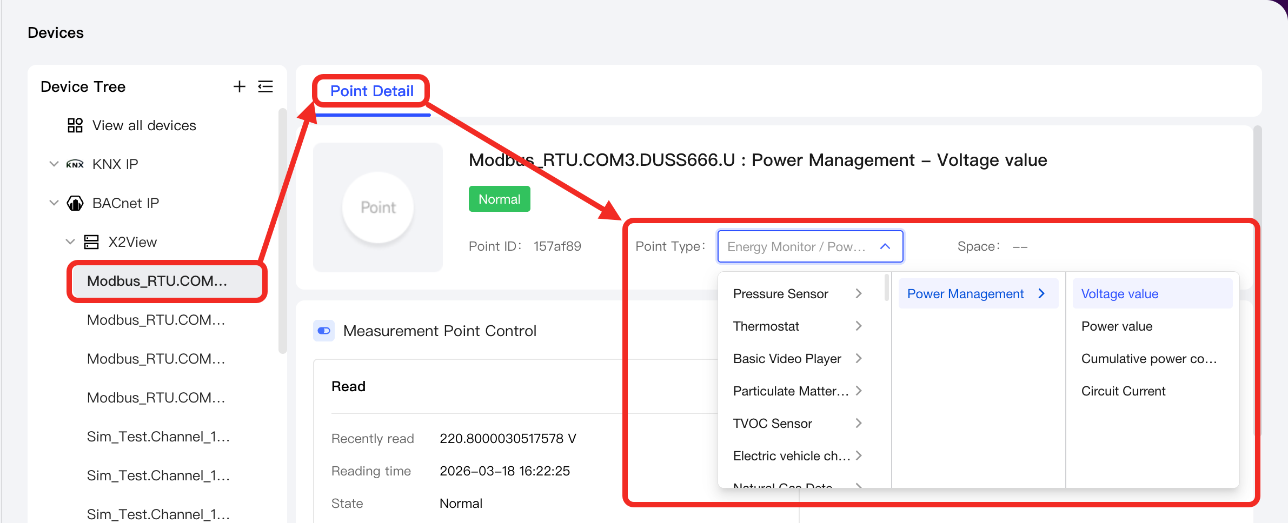1288x523 pixels.
Task: Select Power Management in the type menu
Action: 966,293
